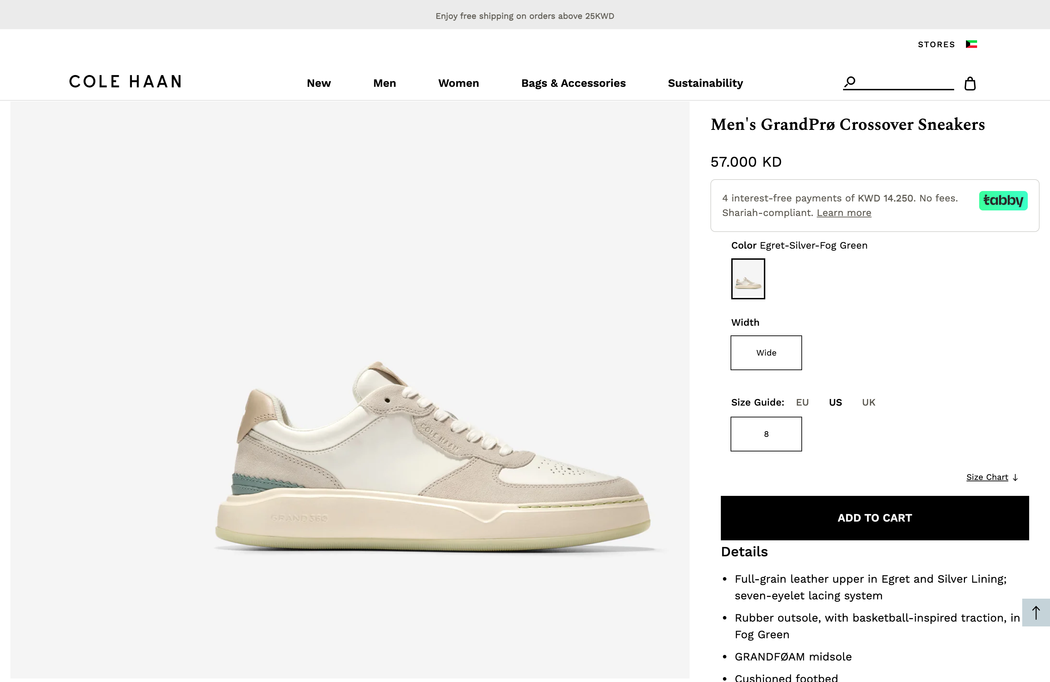This screenshot has height=682, width=1050.
Task: Click the scroll-to-top arrow
Action: click(x=1036, y=612)
